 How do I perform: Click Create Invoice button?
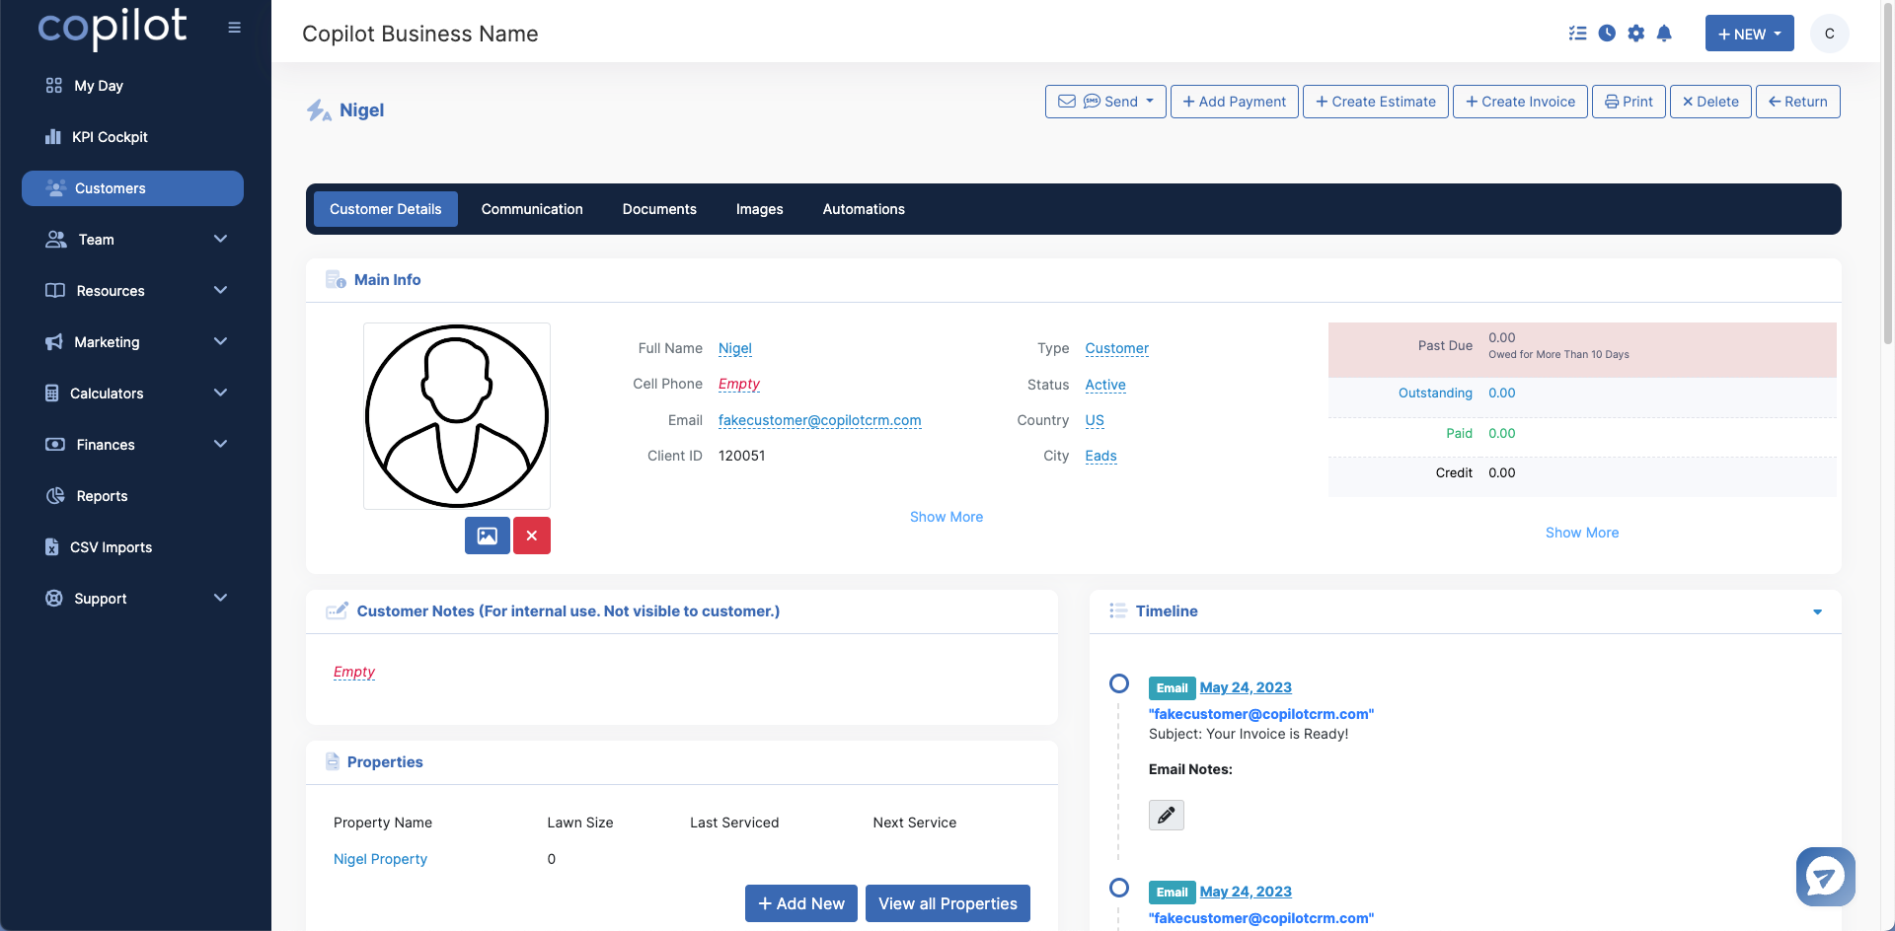coord(1520,102)
